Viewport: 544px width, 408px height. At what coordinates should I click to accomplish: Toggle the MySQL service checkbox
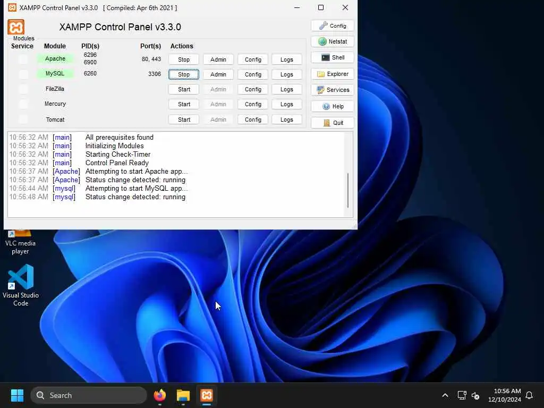(23, 74)
